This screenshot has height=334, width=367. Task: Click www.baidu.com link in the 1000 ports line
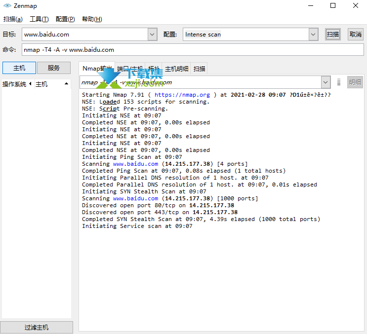(135, 198)
